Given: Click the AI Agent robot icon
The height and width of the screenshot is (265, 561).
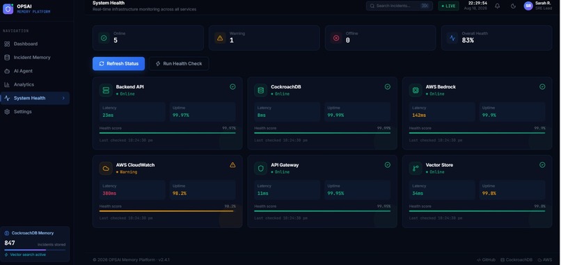Looking at the screenshot, I should point(7,71).
